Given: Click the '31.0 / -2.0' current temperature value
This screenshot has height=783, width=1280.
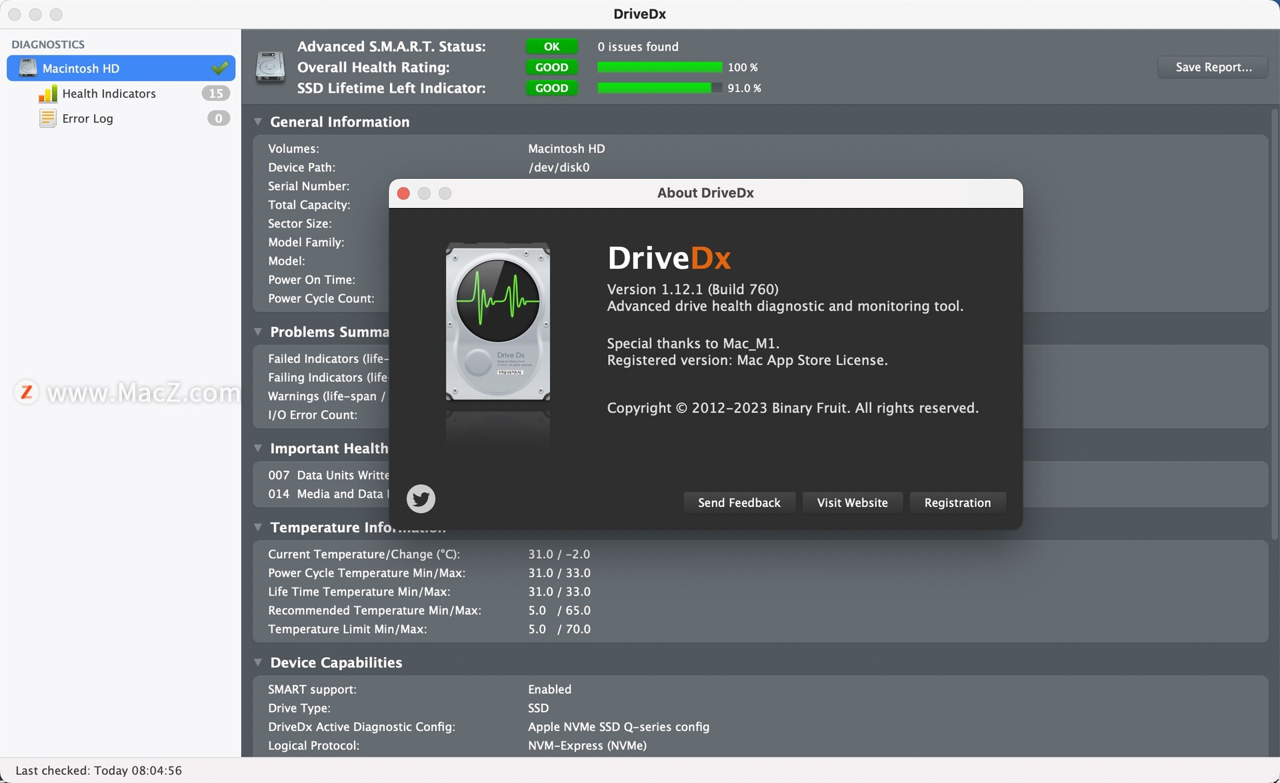Looking at the screenshot, I should click(x=559, y=554).
